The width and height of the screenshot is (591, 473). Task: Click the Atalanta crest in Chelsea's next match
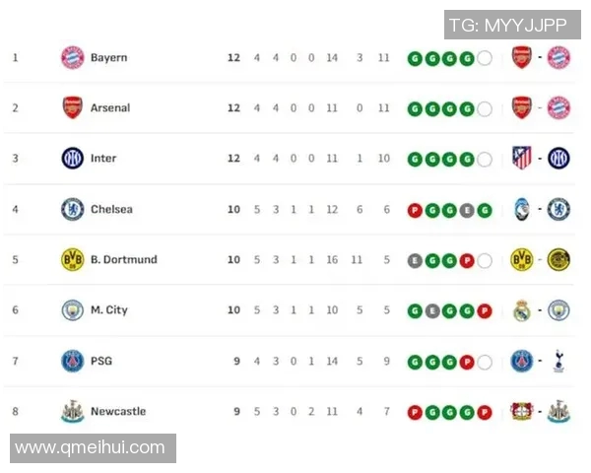522,209
